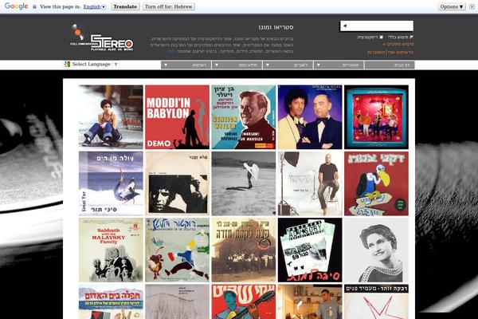
Task: Open the Sinai Tor surfer album cover
Action: pyautogui.click(x=111, y=183)
